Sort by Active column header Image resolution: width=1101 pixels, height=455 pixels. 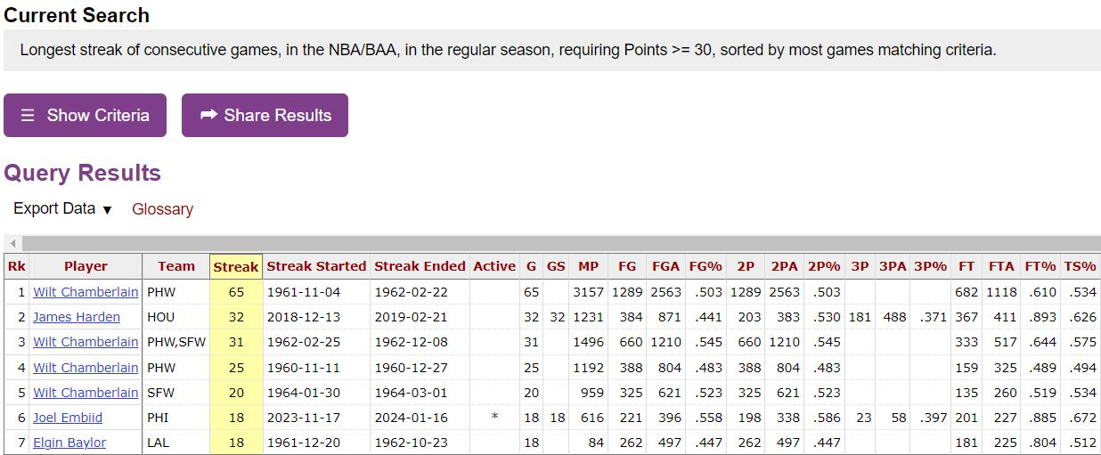(x=494, y=266)
